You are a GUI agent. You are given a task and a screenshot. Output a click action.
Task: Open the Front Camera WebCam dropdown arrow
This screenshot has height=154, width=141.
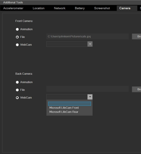pyautogui.click(x=90, y=44)
